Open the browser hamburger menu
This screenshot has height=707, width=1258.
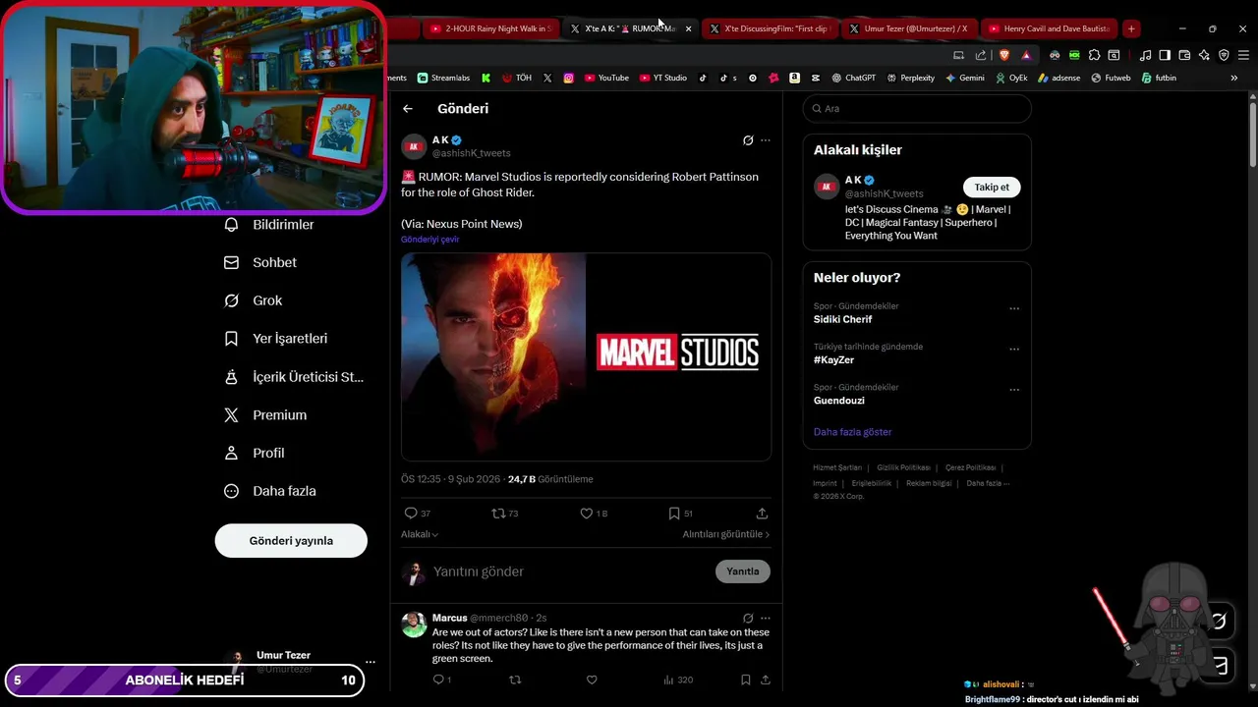click(x=1243, y=55)
